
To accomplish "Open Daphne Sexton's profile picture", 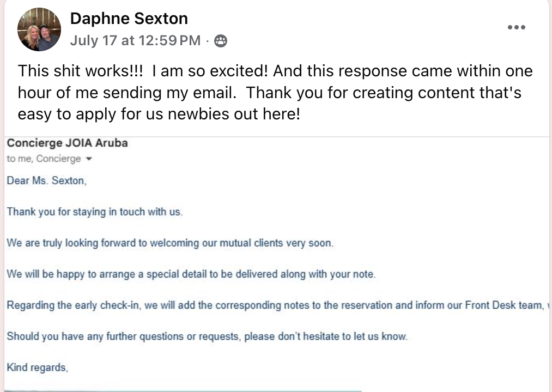I will (39, 29).
